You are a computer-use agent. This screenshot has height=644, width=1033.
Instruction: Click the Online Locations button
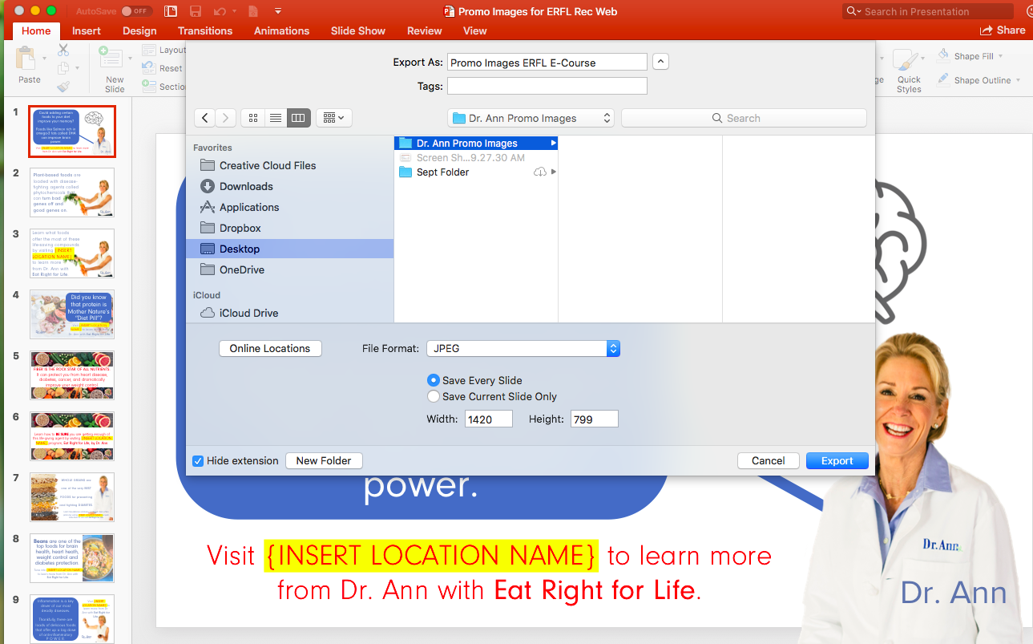[x=270, y=348]
